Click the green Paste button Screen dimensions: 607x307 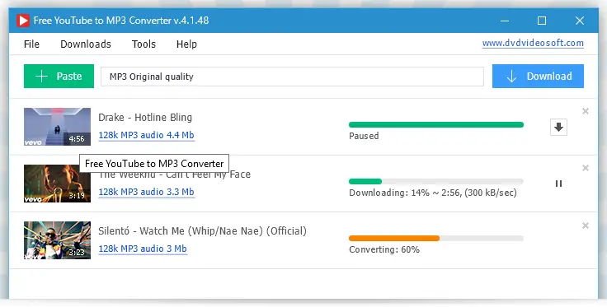click(x=59, y=76)
